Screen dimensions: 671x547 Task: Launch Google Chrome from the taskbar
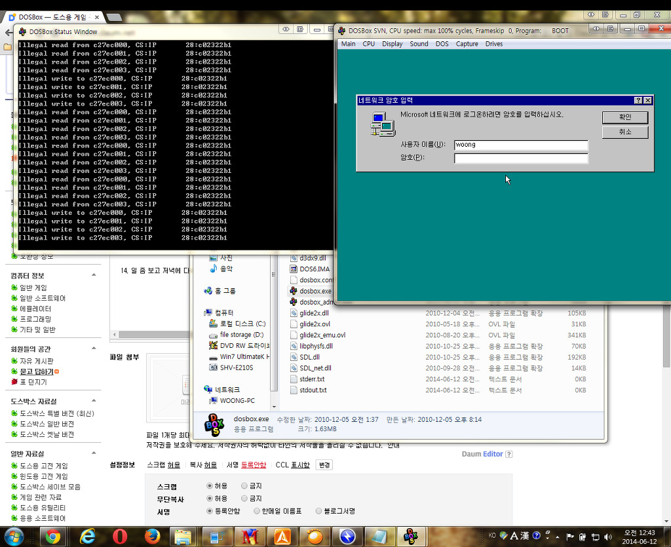click(52, 537)
